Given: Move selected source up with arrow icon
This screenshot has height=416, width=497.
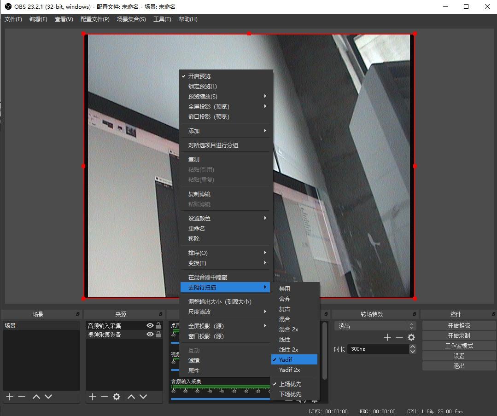Looking at the screenshot, I should pos(131,397).
